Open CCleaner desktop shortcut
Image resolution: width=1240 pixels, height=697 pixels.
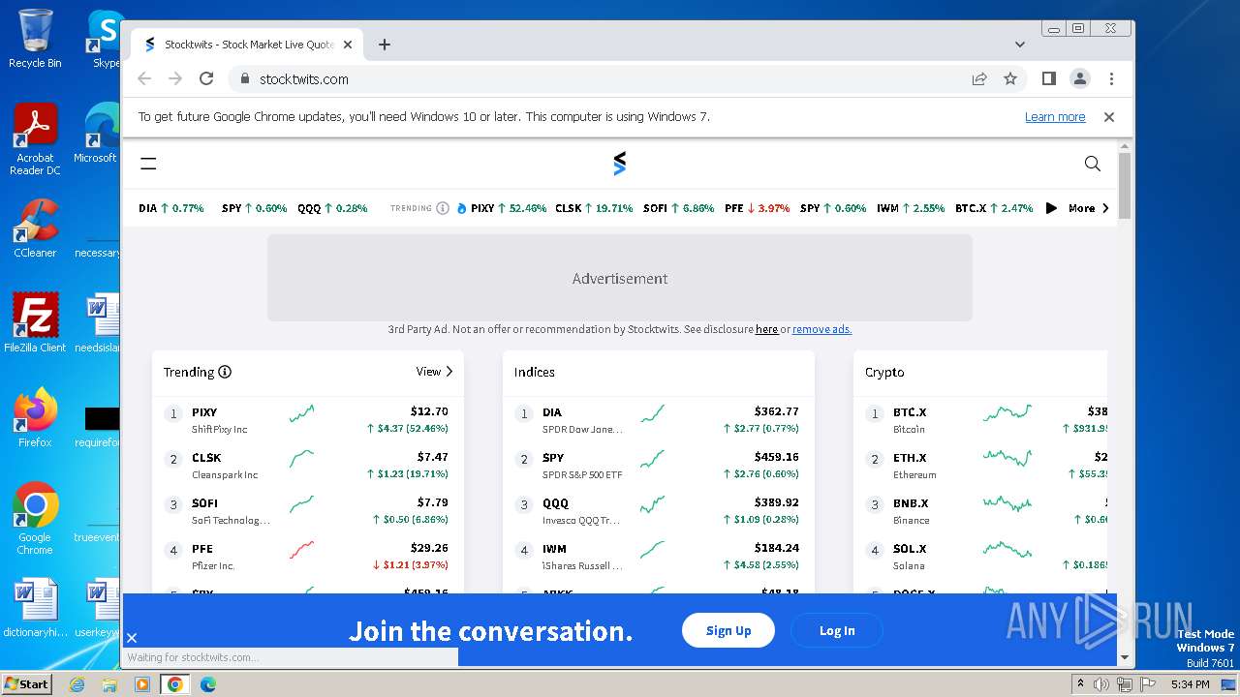pos(35,228)
